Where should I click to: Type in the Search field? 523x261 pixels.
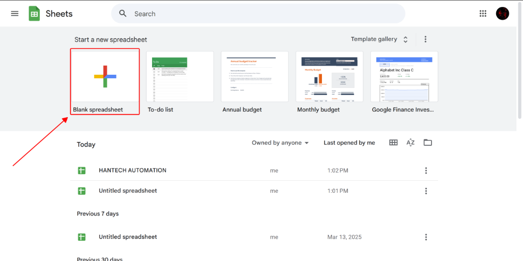click(263, 14)
